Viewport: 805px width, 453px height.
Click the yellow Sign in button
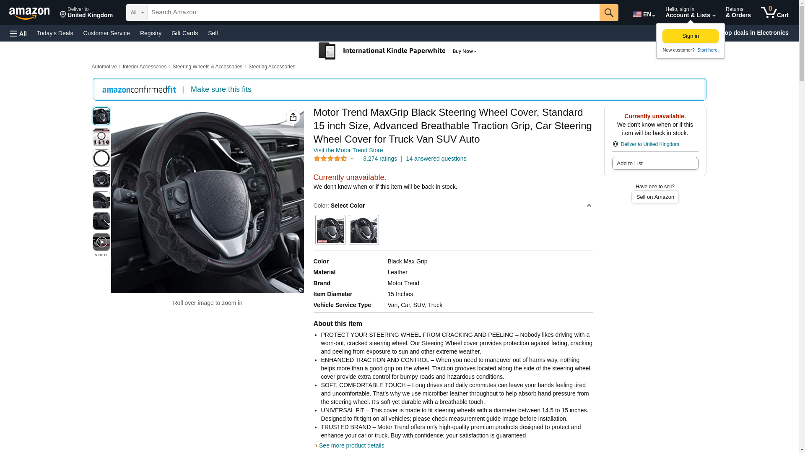tap(690, 36)
